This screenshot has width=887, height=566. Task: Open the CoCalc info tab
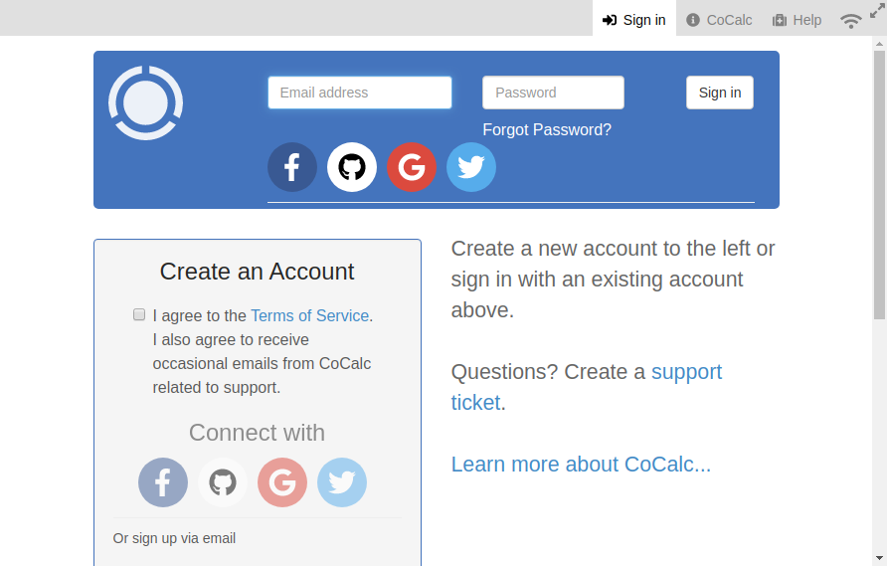(x=719, y=20)
